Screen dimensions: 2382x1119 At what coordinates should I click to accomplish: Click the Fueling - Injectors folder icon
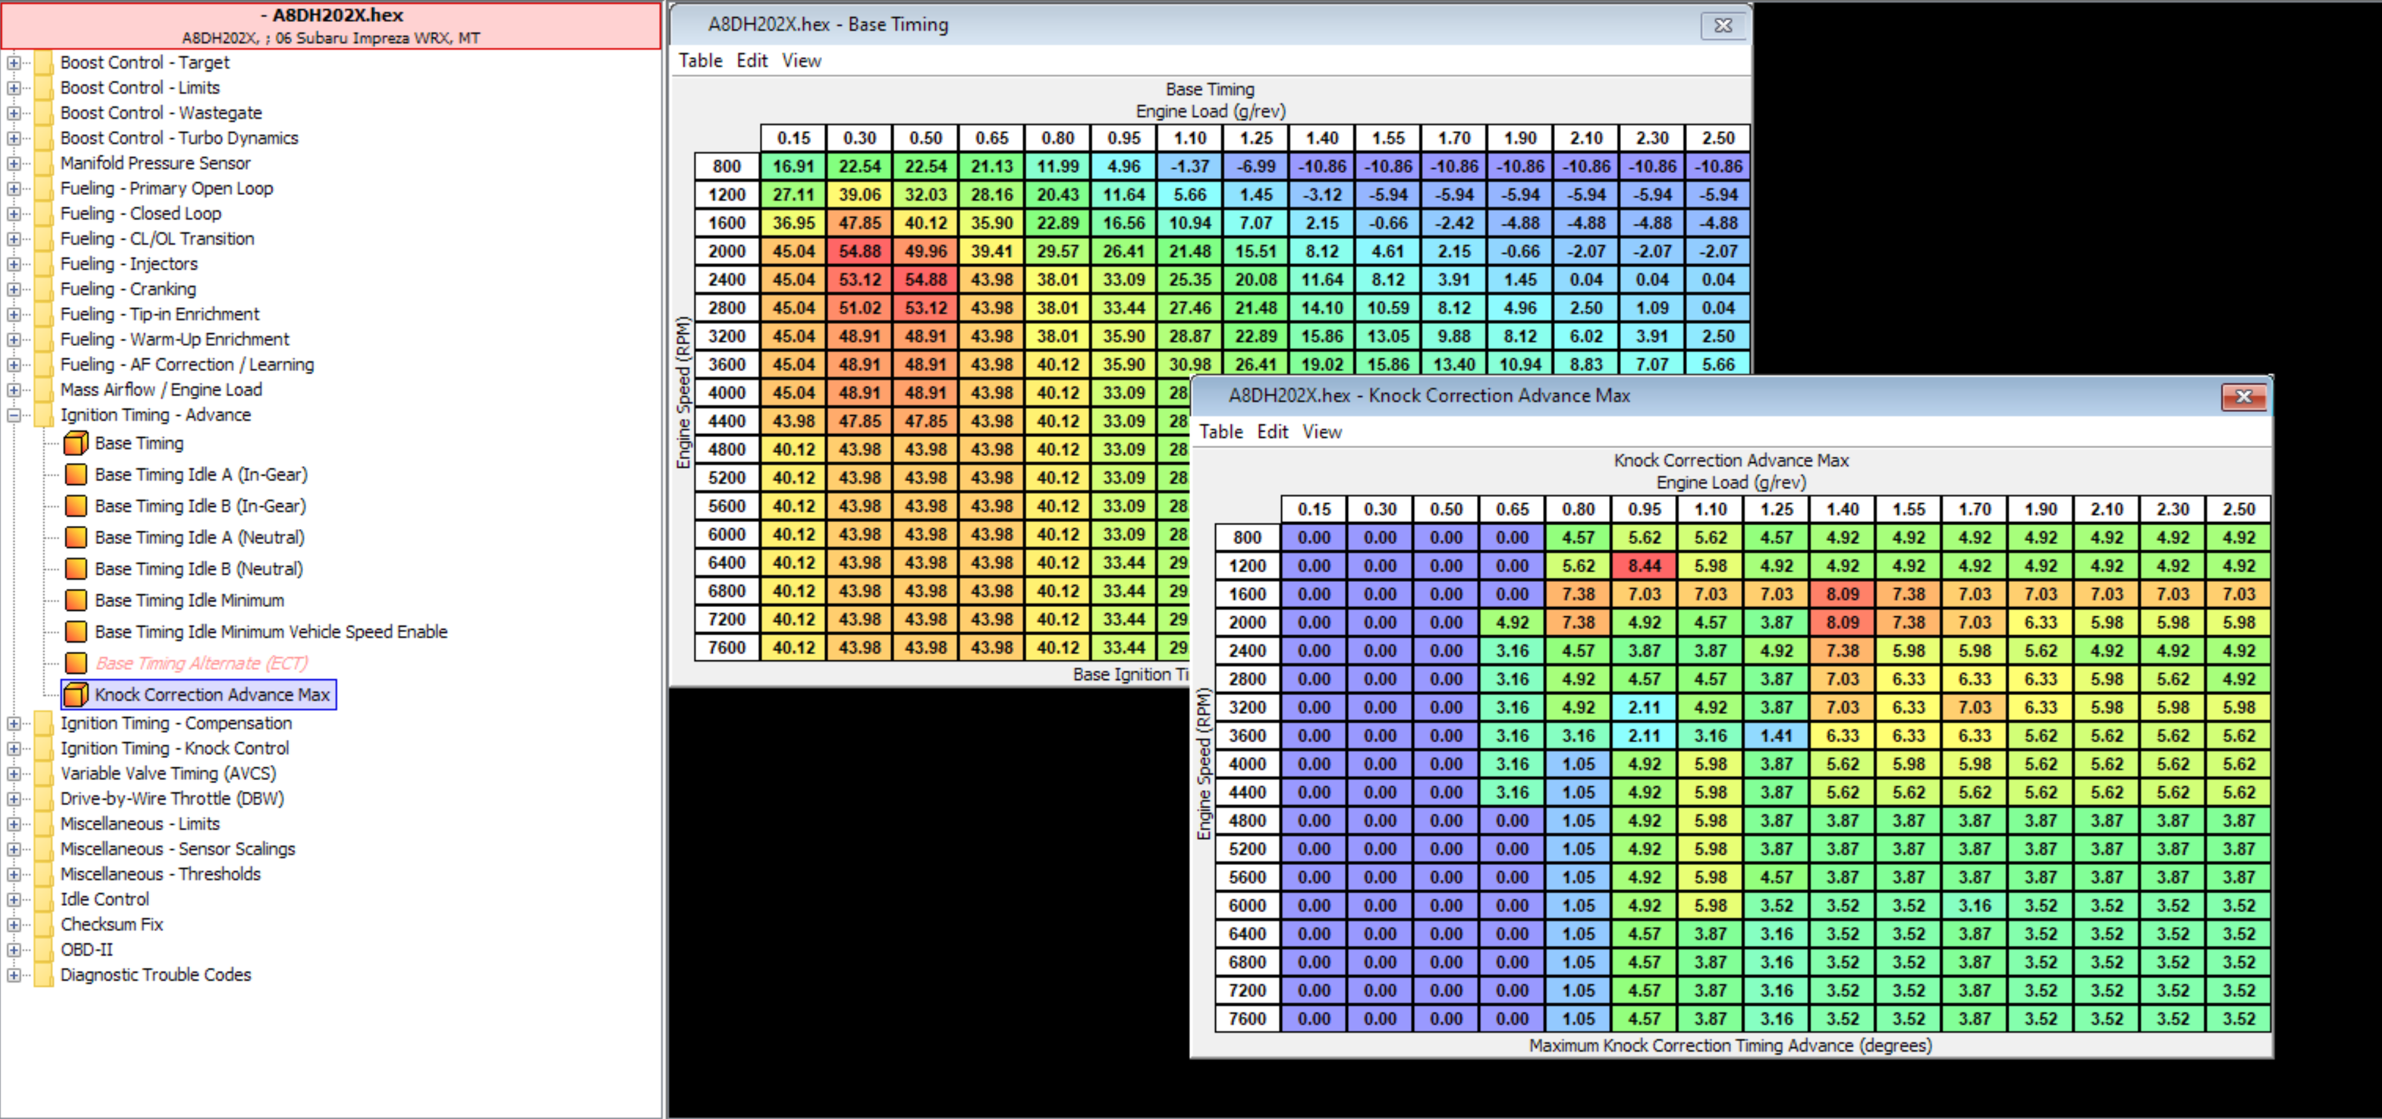pos(43,264)
